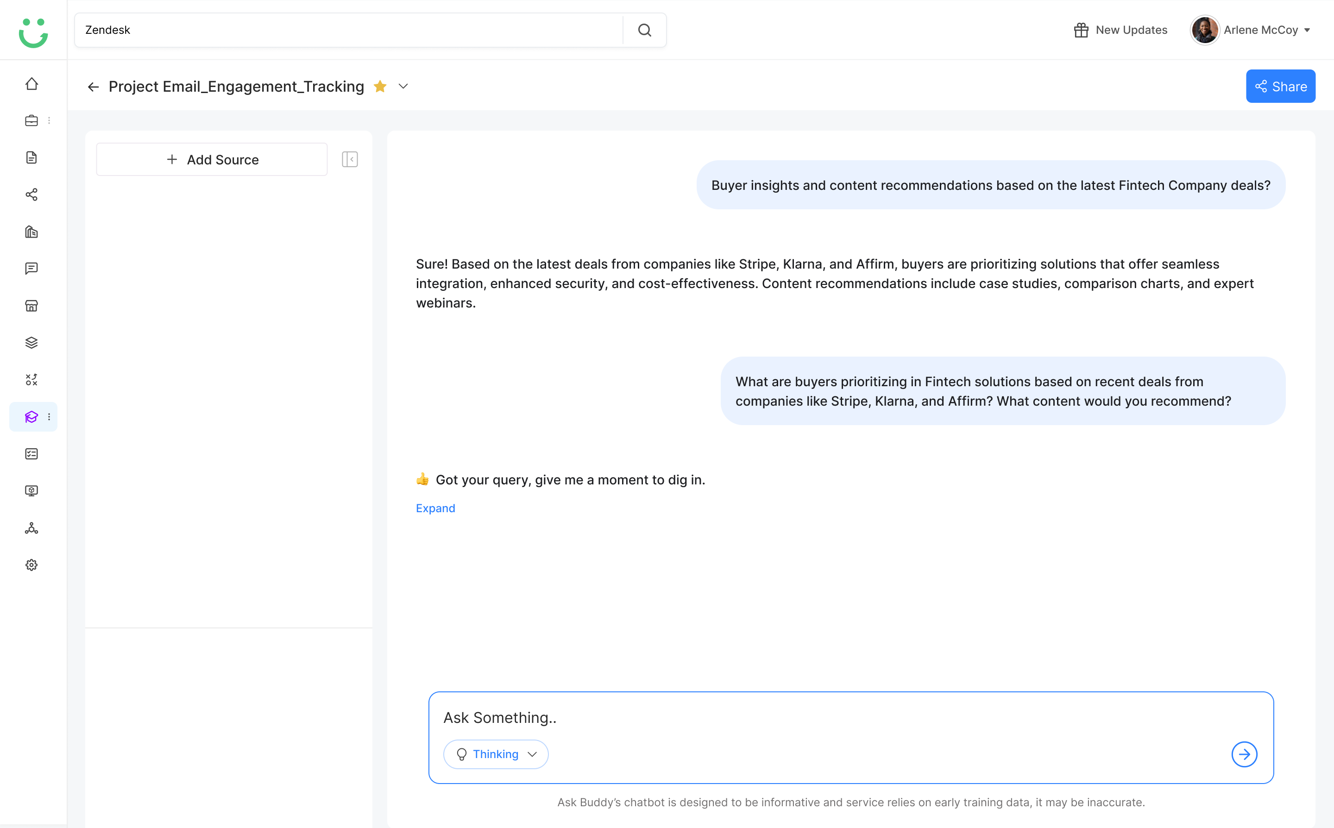Click the Add Source button
Viewport: 1334px width, 828px height.
click(x=212, y=159)
